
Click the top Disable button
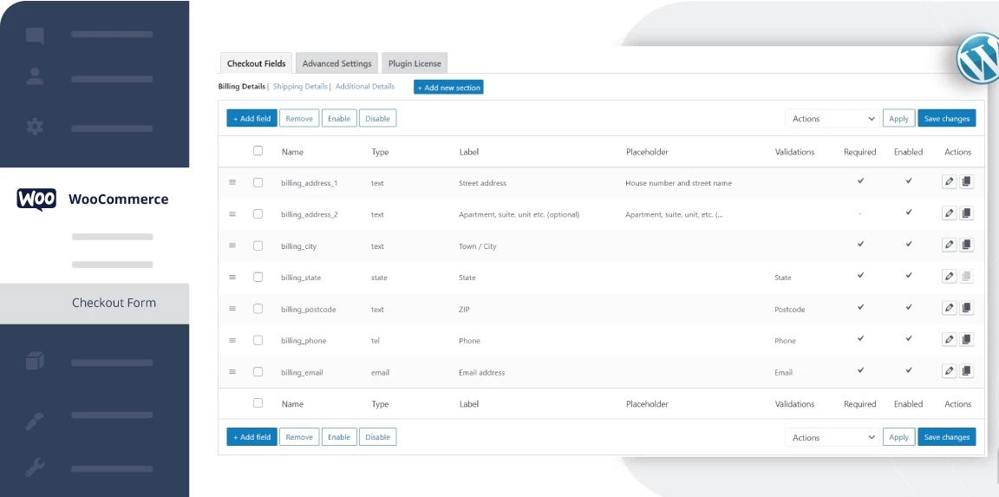point(378,119)
